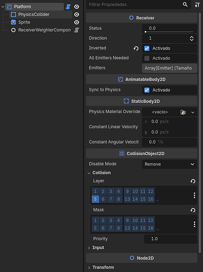Click the CollisionObject2D class icon
Viewport: 203px width, 272px height.
pyautogui.click(x=122, y=153)
